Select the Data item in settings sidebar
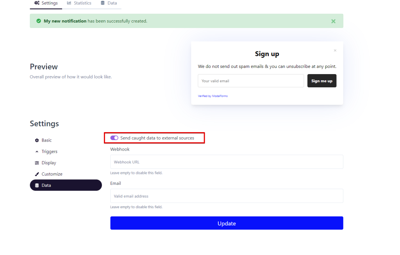This screenshot has height=255, width=400. [x=66, y=185]
